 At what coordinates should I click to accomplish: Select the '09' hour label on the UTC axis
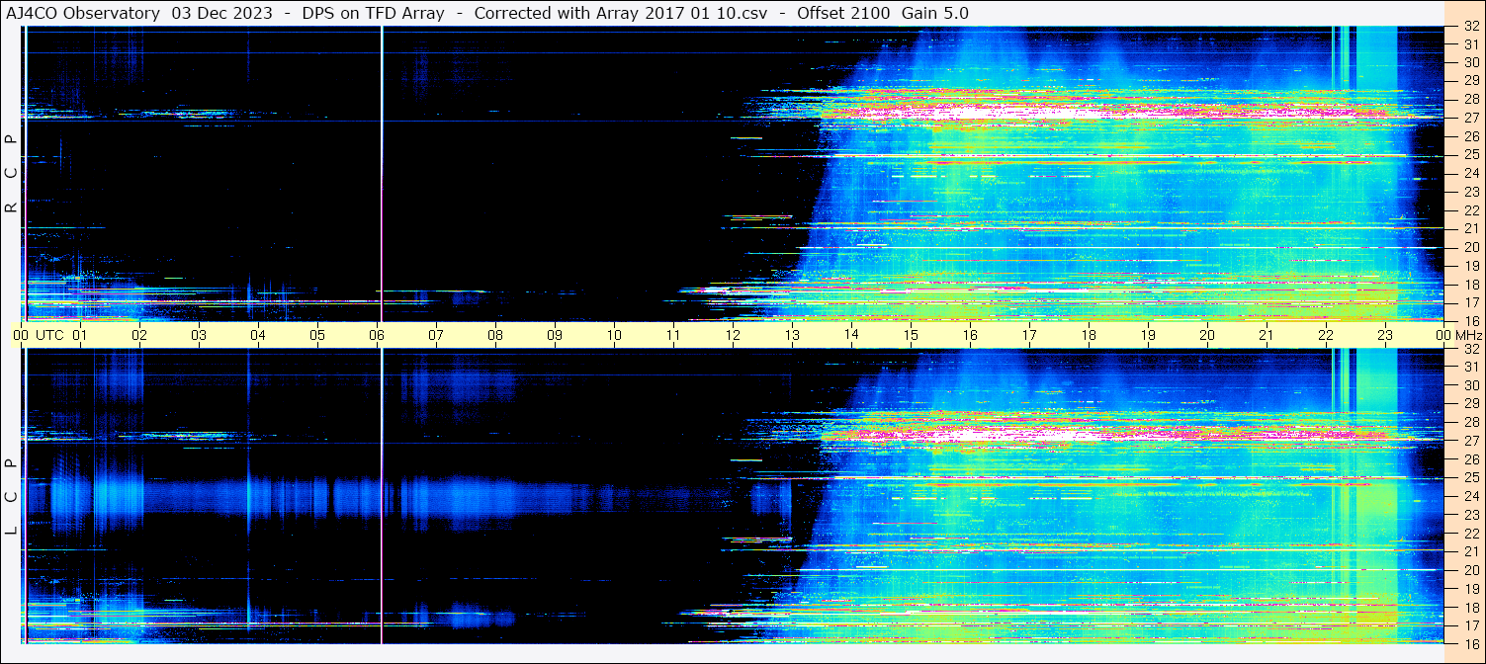click(x=555, y=335)
